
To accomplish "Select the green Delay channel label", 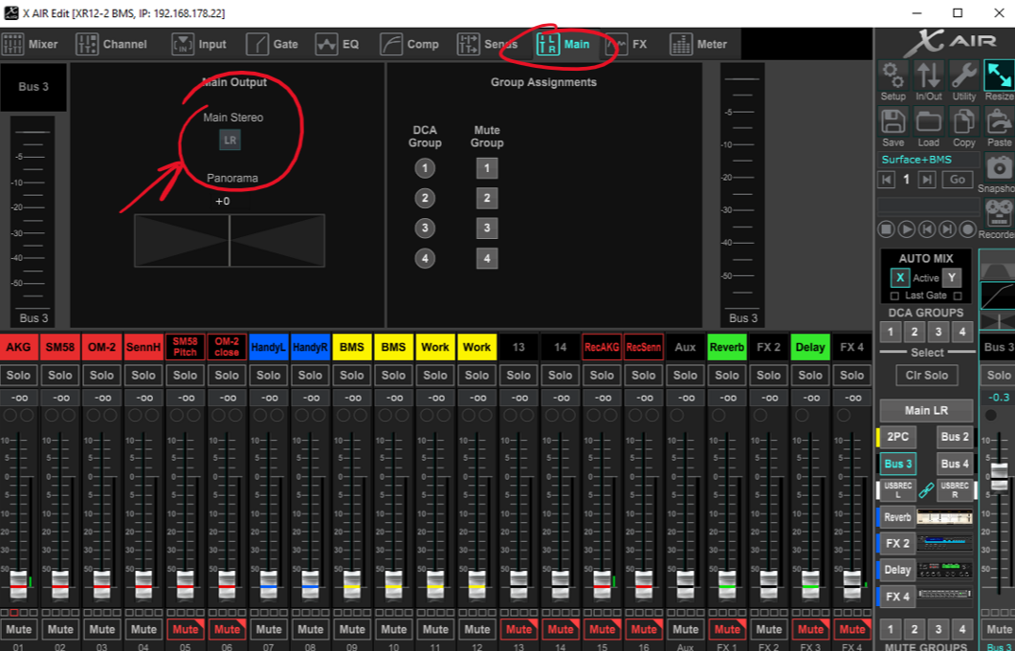I will click(x=810, y=347).
